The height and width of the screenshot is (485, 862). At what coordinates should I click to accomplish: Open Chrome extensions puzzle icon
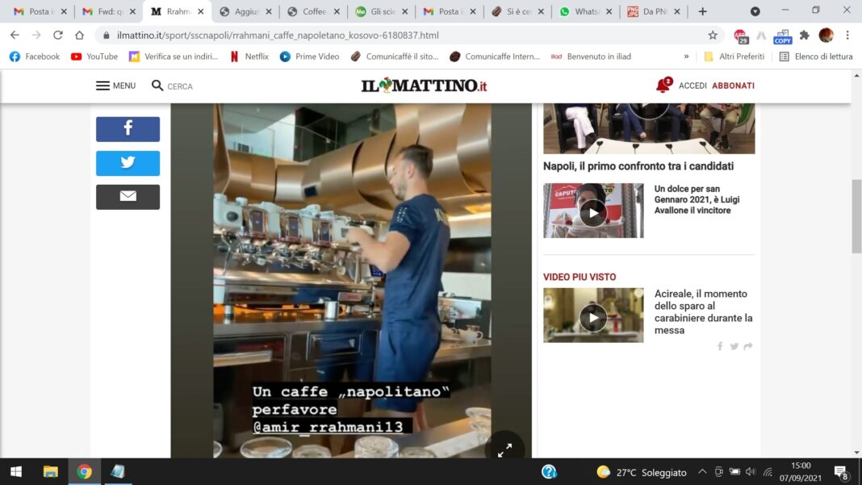click(x=804, y=36)
